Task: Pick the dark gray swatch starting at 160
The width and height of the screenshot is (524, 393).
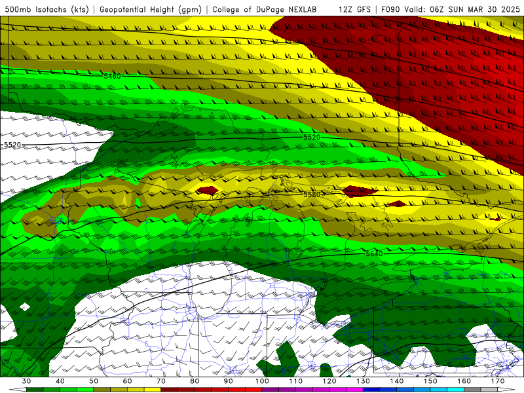Action: pyautogui.click(x=472, y=389)
